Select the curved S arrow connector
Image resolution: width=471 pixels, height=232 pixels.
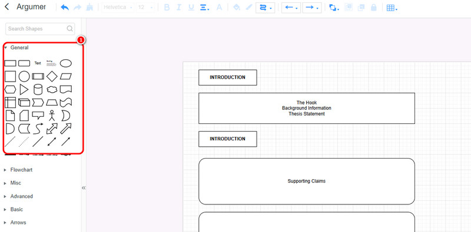(x=38, y=129)
